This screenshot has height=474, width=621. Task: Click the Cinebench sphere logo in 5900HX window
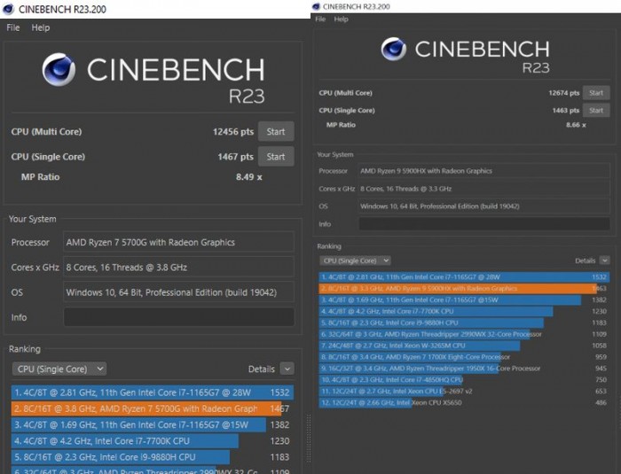[397, 49]
